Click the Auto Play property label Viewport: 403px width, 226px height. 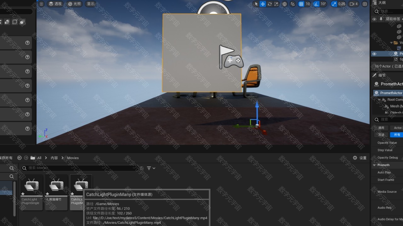[x=384, y=173]
